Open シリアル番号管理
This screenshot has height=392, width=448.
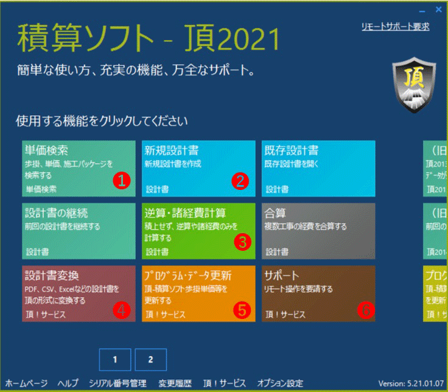click(x=117, y=383)
